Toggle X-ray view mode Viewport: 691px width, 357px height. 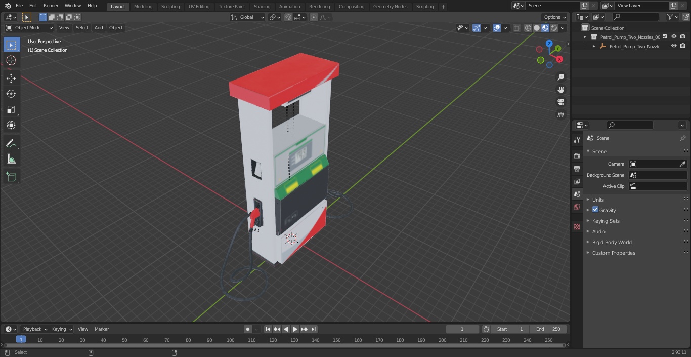[x=516, y=28]
